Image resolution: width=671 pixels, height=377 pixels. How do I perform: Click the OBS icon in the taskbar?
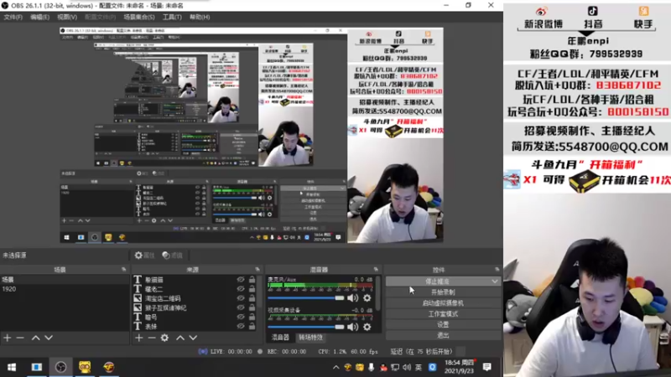point(60,367)
